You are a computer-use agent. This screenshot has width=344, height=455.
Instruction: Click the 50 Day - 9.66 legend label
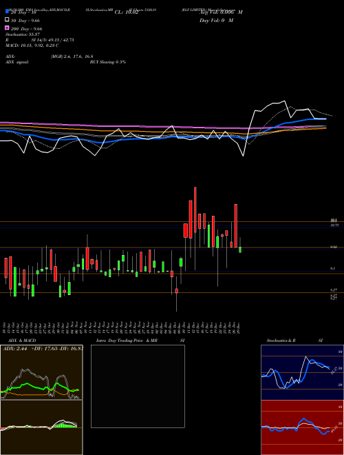[25, 21]
